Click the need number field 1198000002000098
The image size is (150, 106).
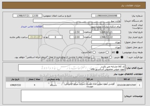point(106,16)
